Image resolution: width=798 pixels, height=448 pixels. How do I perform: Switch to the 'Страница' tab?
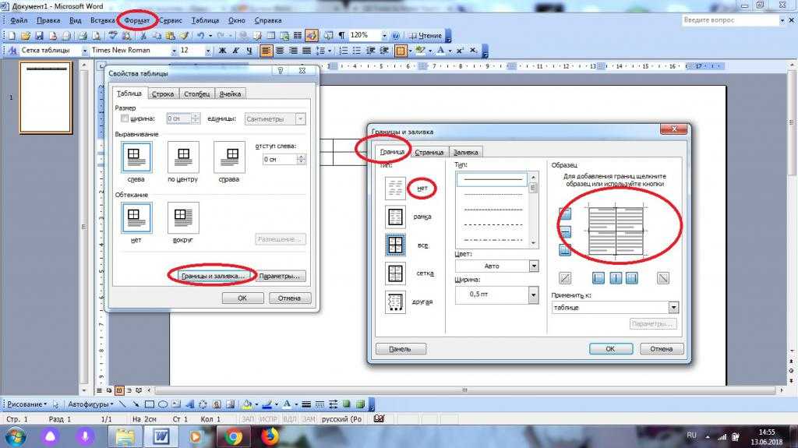(429, 152)
